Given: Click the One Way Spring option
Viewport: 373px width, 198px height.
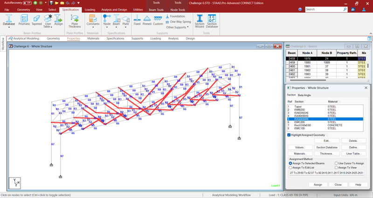Looking at the screenshot, I should point(178,21).
